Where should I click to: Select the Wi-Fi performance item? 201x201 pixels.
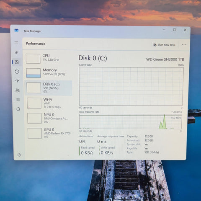click(x=49, y=103)
